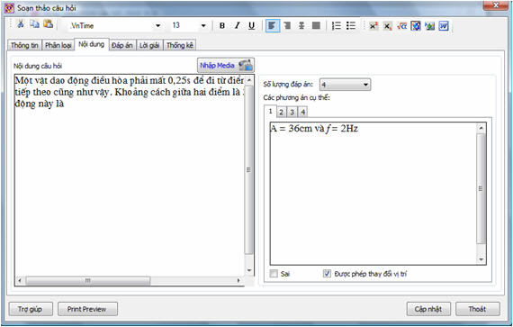Screen dimensions: 513x327
Task: Open Print Preview
Action: point(87,309)
